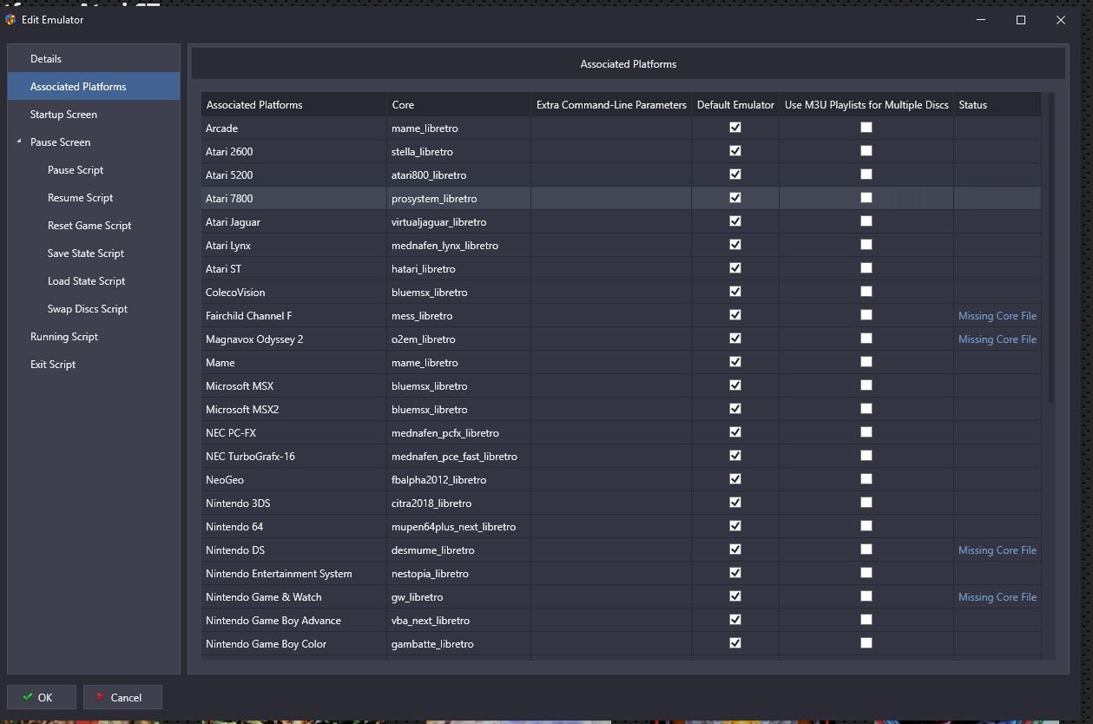
Task: Select the mupen64plus_next_libretro core cell
Action: tap(459, 527)
